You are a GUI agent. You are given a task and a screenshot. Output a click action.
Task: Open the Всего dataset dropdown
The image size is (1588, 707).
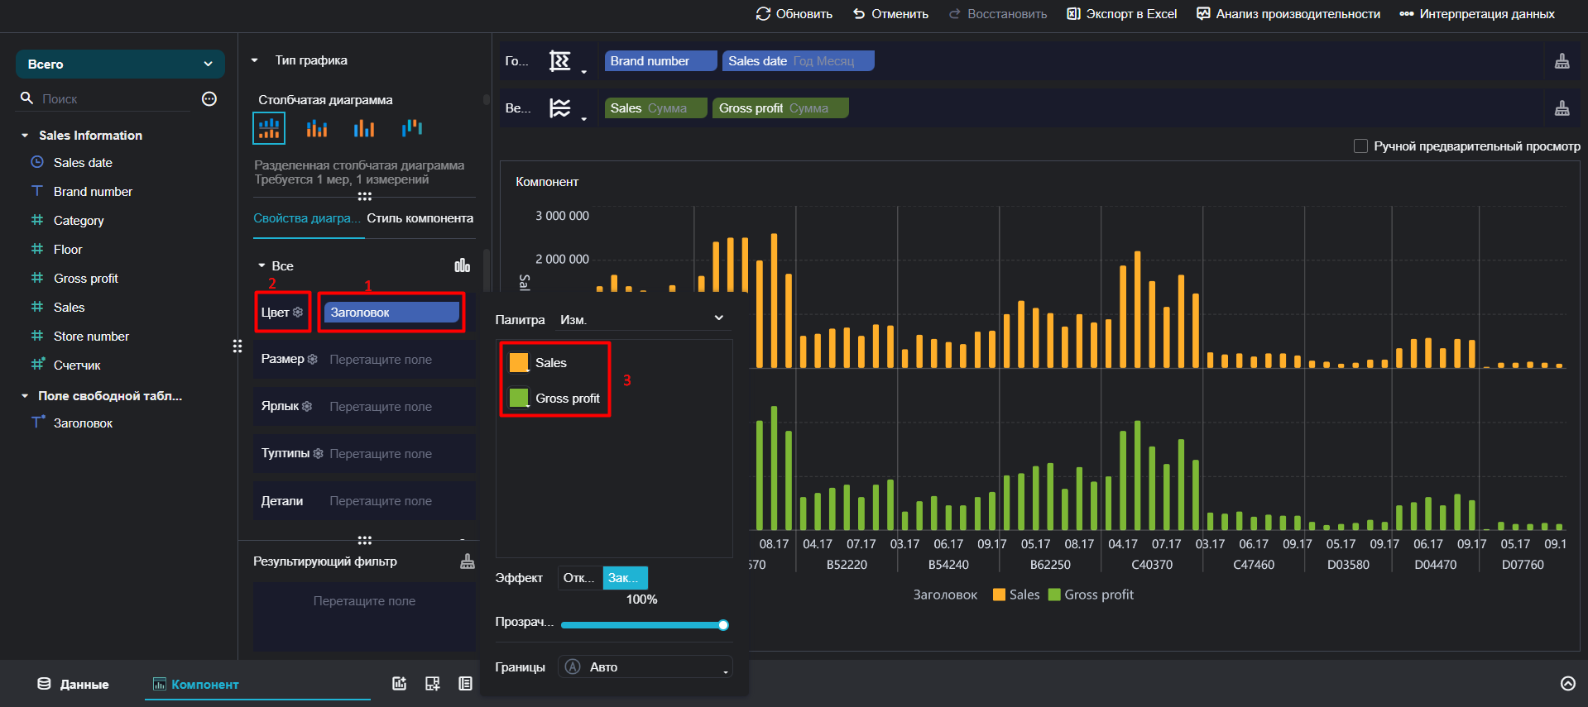pyautogui.click(x=120, y=64)
